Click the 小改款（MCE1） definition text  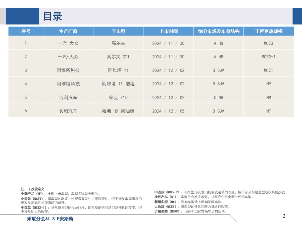(x=81, y=201)
